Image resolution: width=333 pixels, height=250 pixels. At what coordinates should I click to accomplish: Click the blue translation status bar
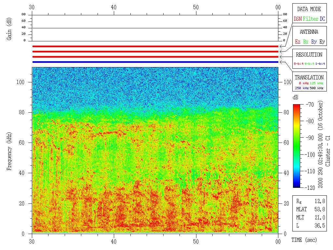pos(155,62)
